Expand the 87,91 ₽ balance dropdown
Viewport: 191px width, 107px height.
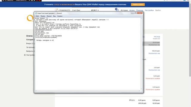(x=95, y=10)
